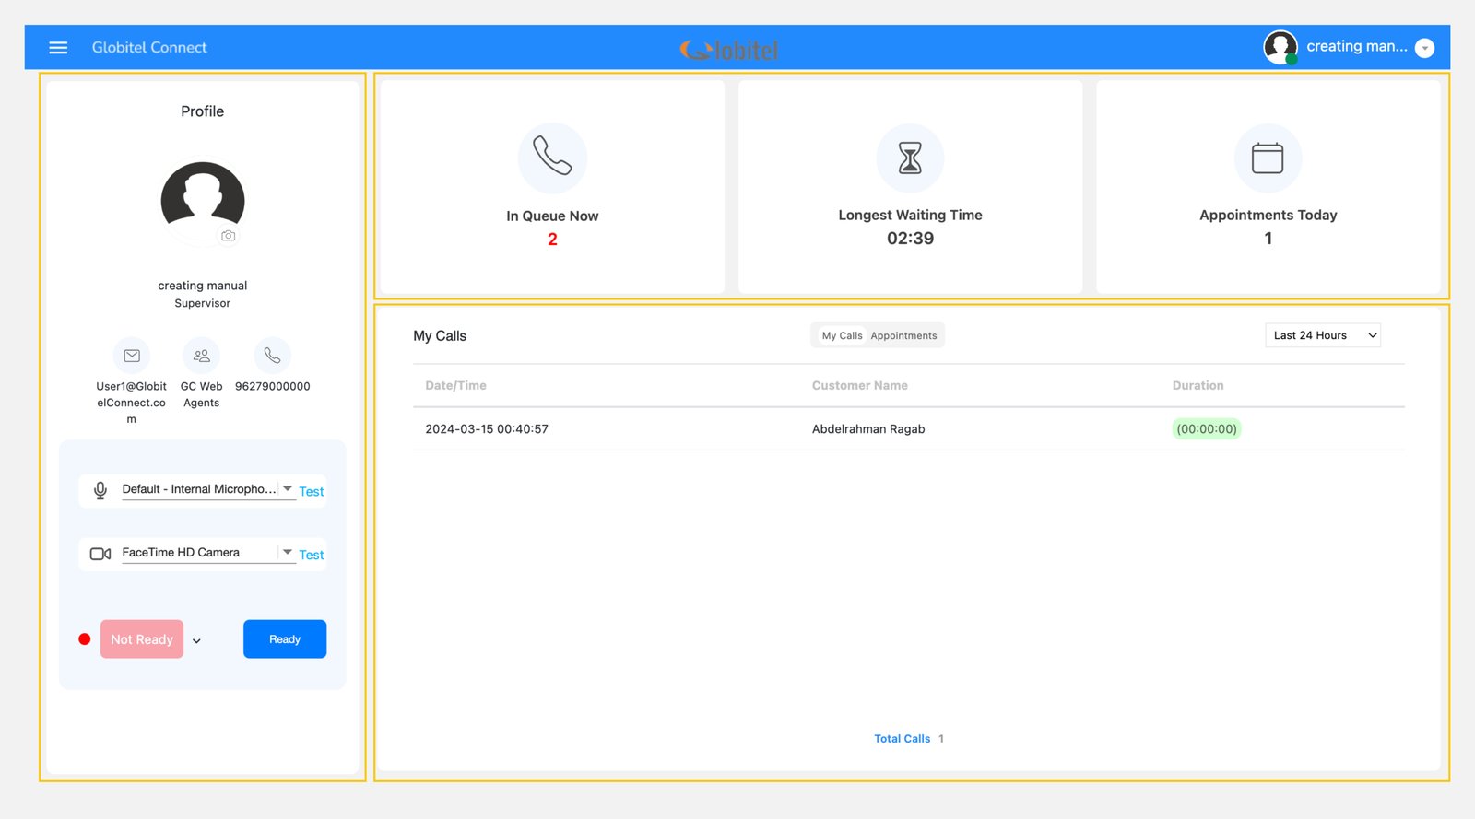Image resolution: width=1475 pixels, height=819 pixels.
Task: Open the FaceTime HD Camera dropdown
Action: click(288, 552)
